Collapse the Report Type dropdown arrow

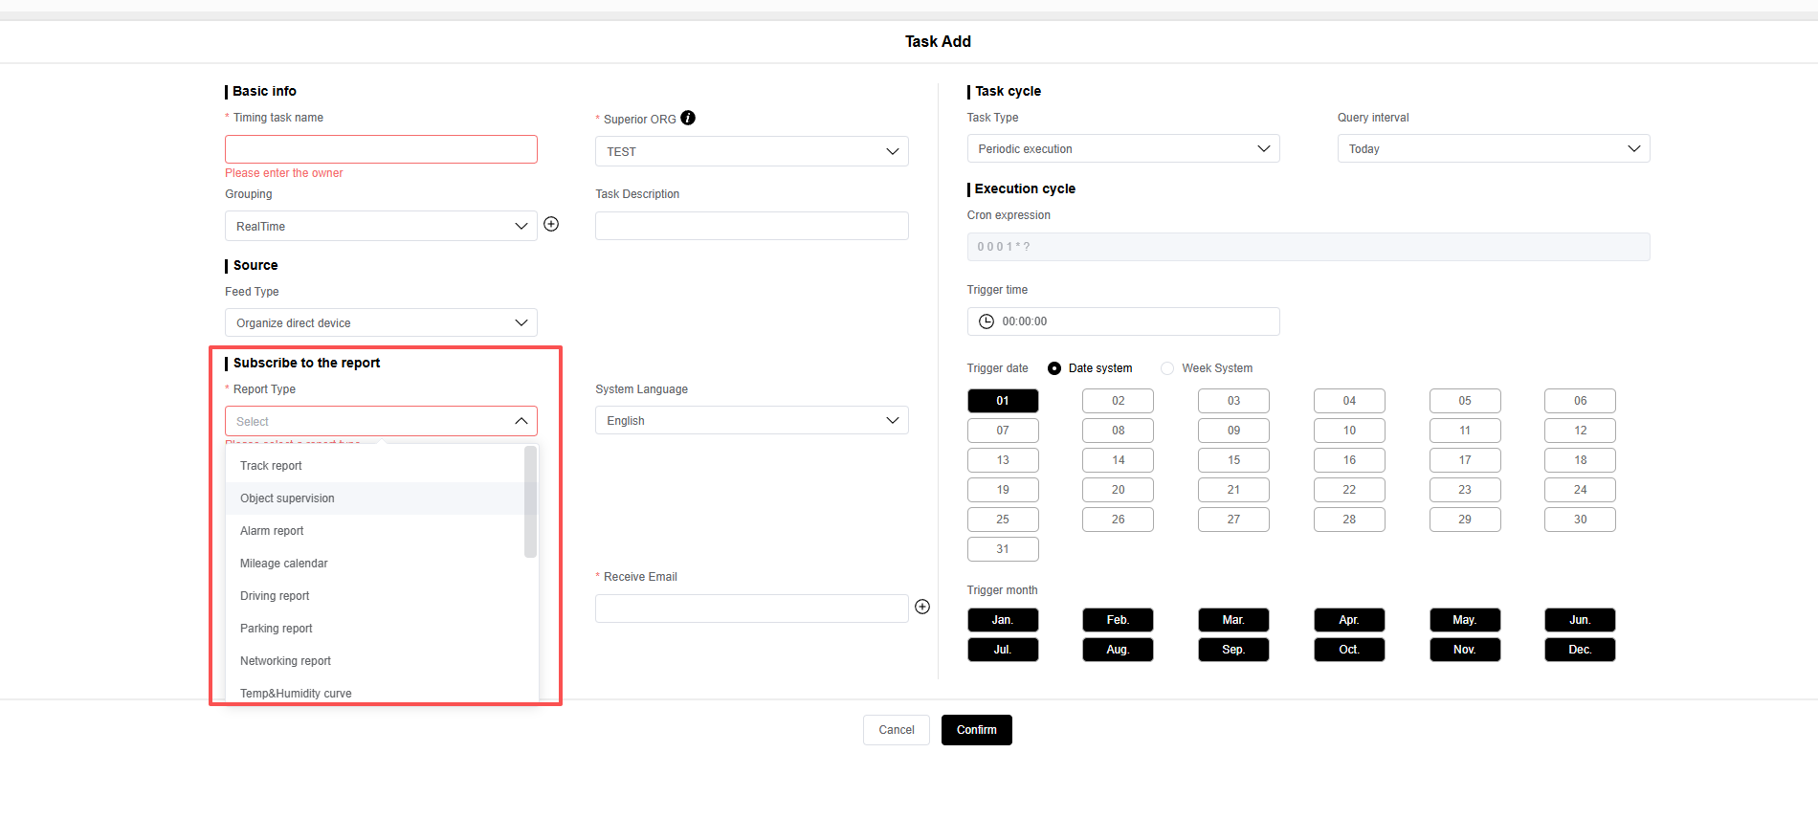(x=521, y=421)
